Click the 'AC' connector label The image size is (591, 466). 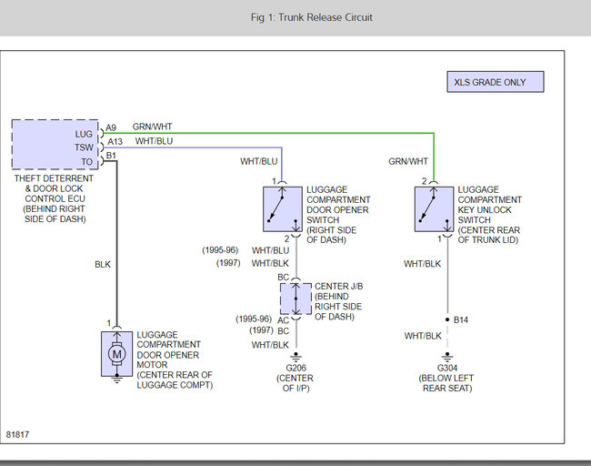283,320
